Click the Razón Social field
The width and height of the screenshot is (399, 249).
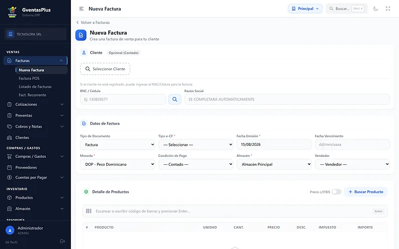[287, 99]
